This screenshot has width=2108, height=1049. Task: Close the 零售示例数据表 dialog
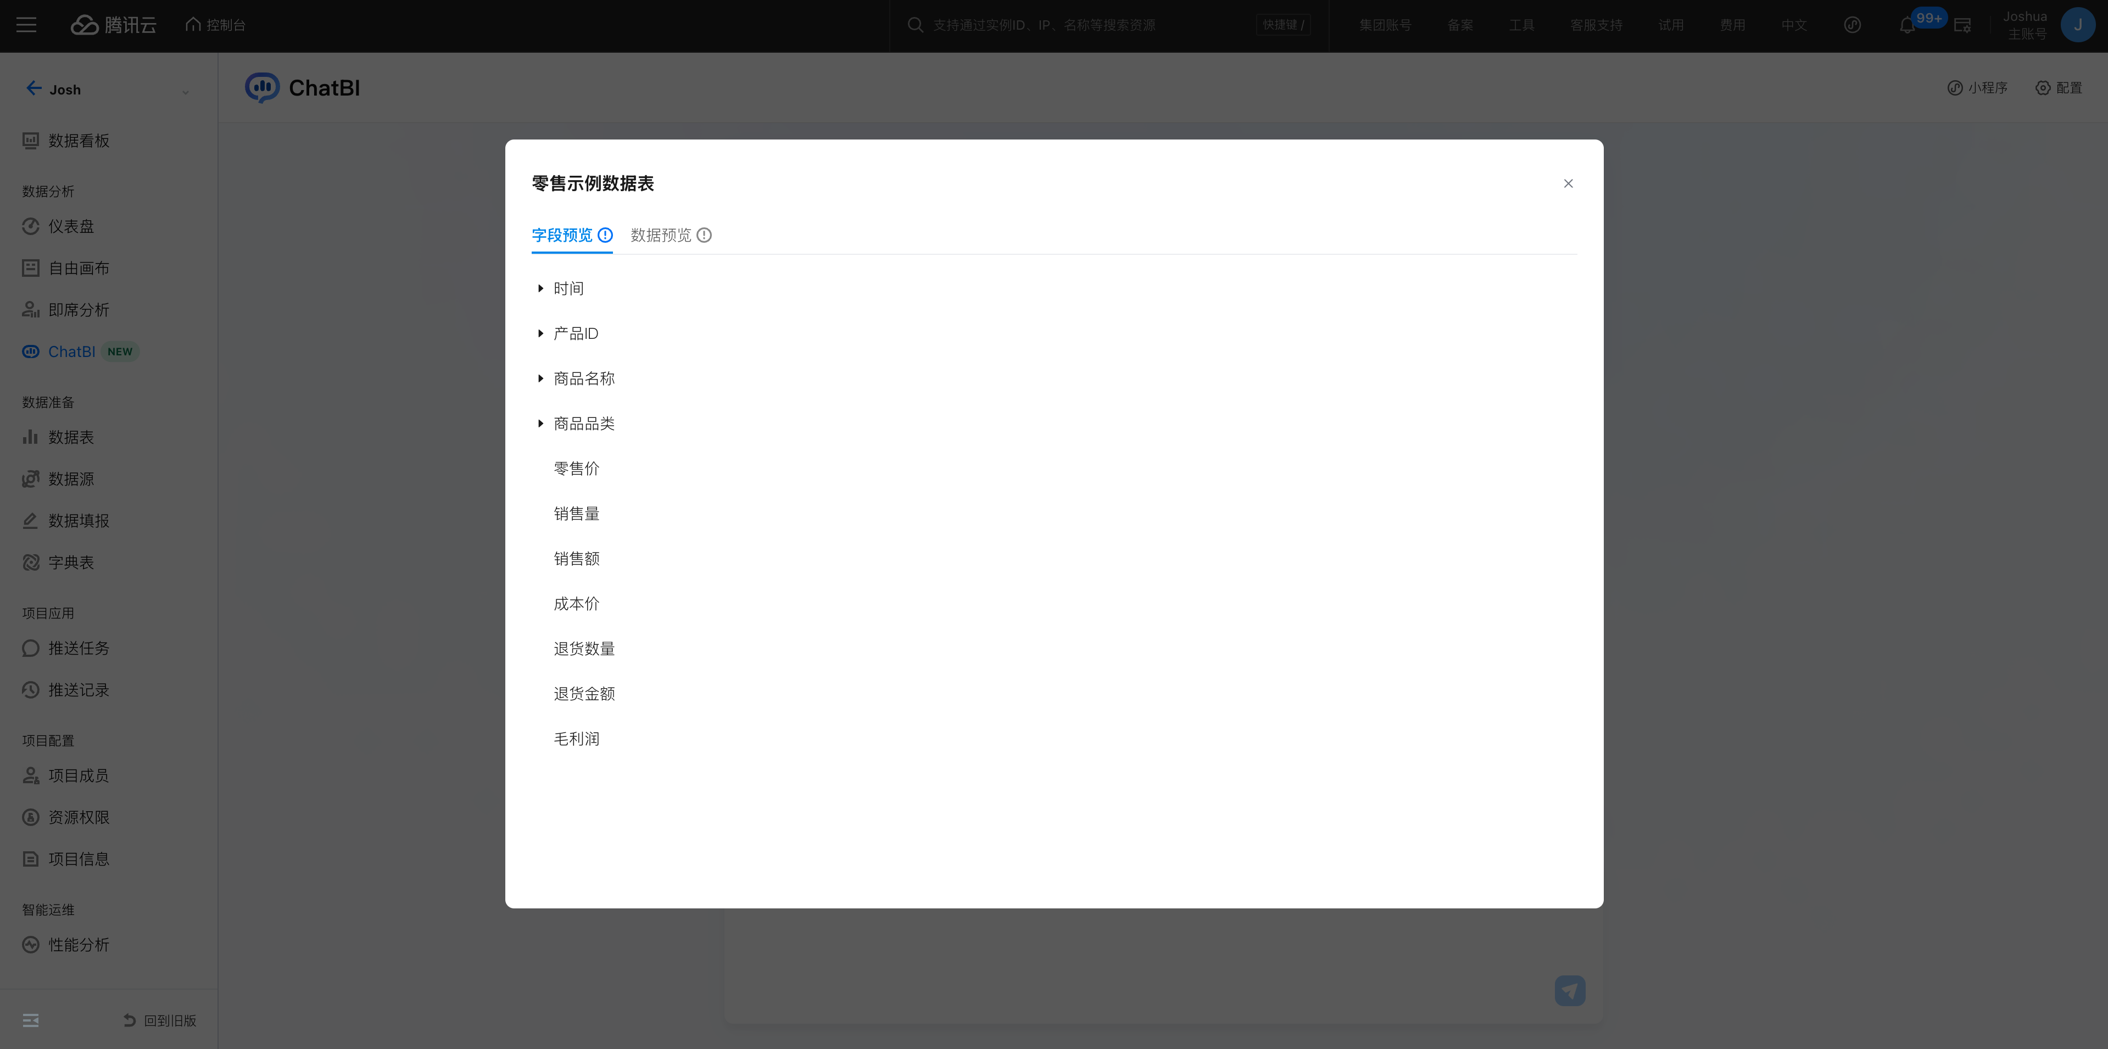click(1568, 183)
